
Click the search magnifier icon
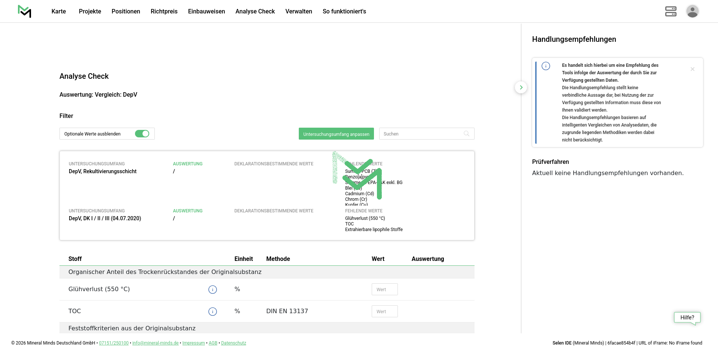(466, 134)
